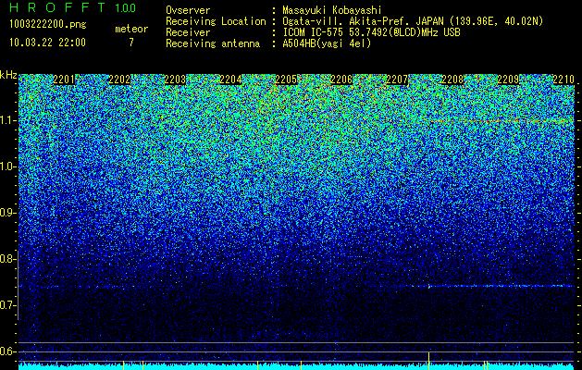The image size is (582, 370).
Task: Click the 0.8 frequency axis label
Action: 6,259
